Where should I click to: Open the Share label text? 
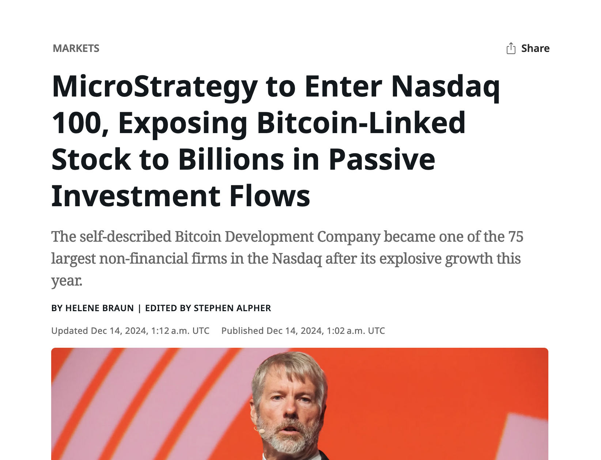pos(535,48)
